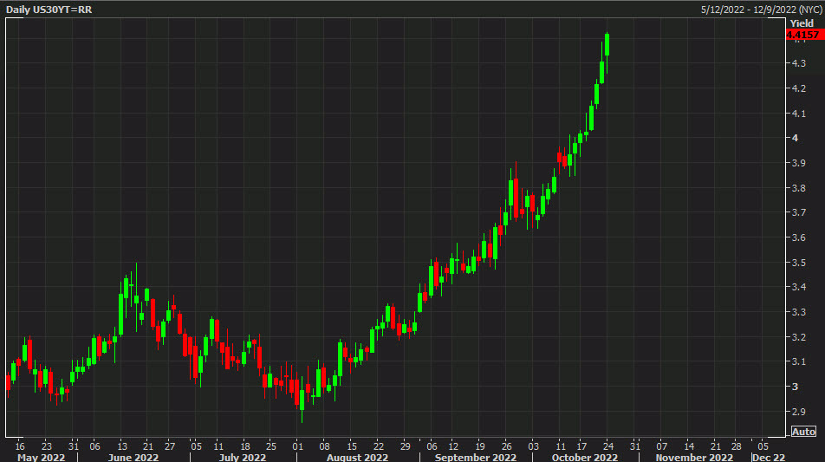The image size is (825, 462).
Task: Click the 4.3 yield axis label
Action: click(x=799, y=63)
